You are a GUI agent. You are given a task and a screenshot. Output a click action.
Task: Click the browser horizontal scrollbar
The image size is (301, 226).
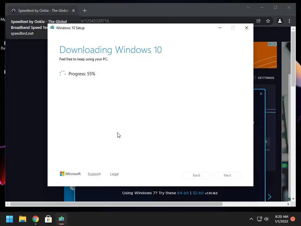click(x=116, y=204)
